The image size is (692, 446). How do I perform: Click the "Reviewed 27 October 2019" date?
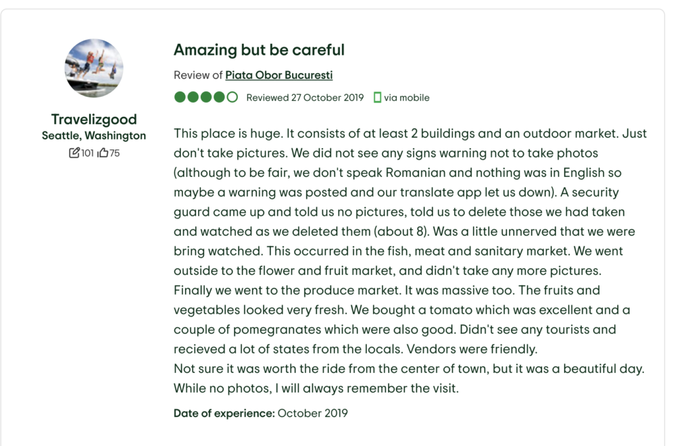(305, 97)
